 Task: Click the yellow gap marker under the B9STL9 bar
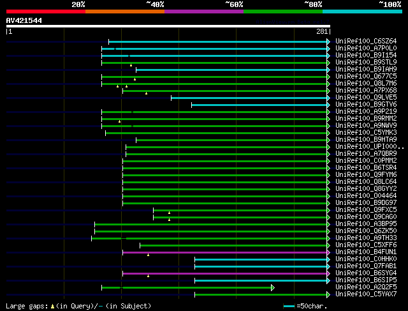(x=131, y=65)
